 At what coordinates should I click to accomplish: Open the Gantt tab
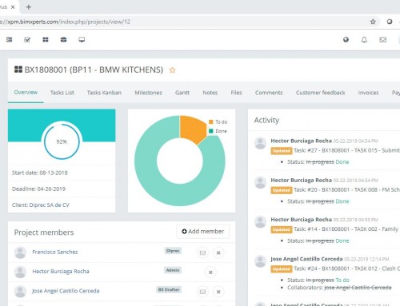[x=182, y=93]
